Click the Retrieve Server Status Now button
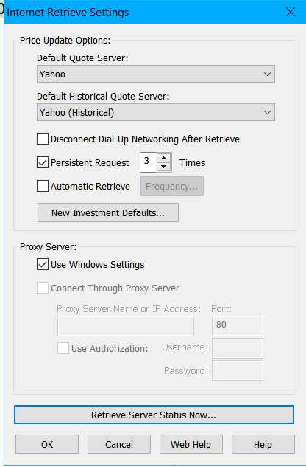 tap(154, 415)
